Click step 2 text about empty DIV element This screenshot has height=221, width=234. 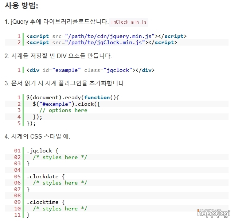coord(58,56)
